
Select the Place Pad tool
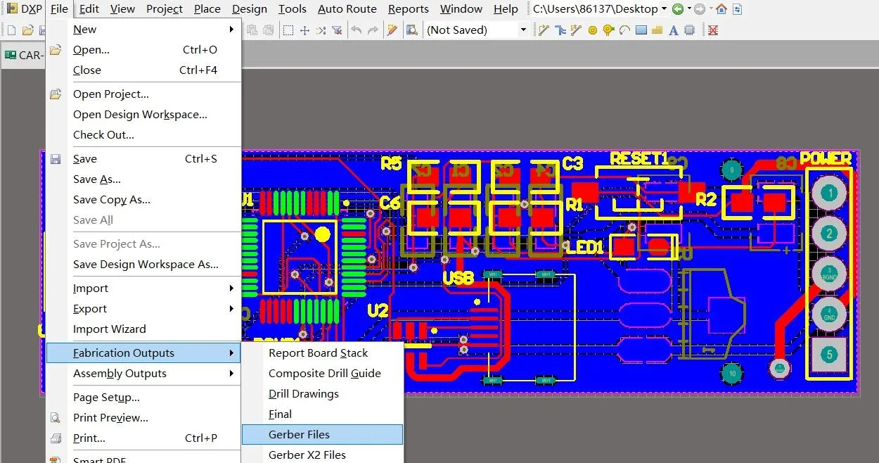pos(592,30)
